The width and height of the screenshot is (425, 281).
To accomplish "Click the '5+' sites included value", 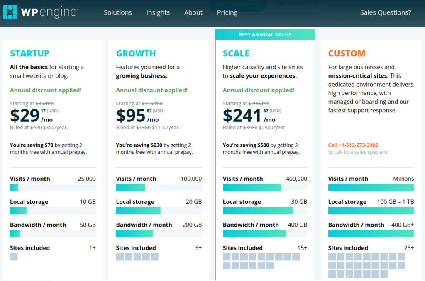I will click(x=198, y=248).
